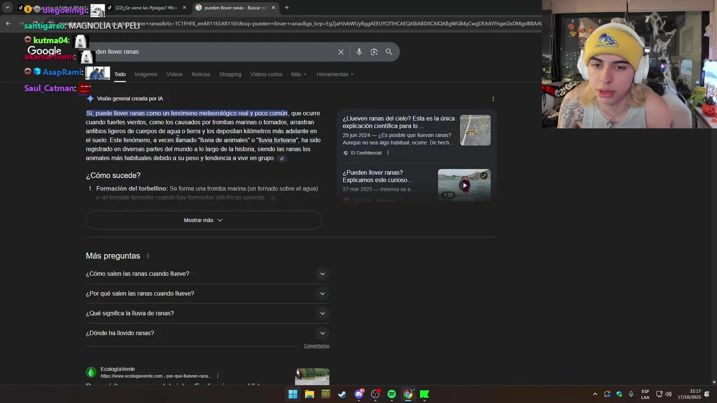Click into the Google search input field

[x=213, y=51]
